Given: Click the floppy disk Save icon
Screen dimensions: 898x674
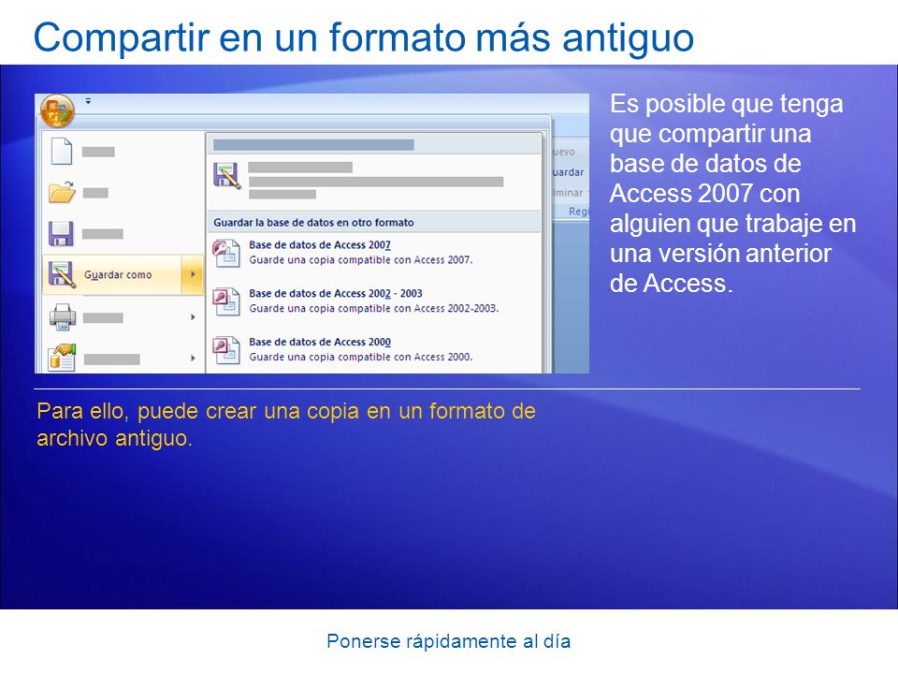Looking at the screenshot, I should coord(61,234).
